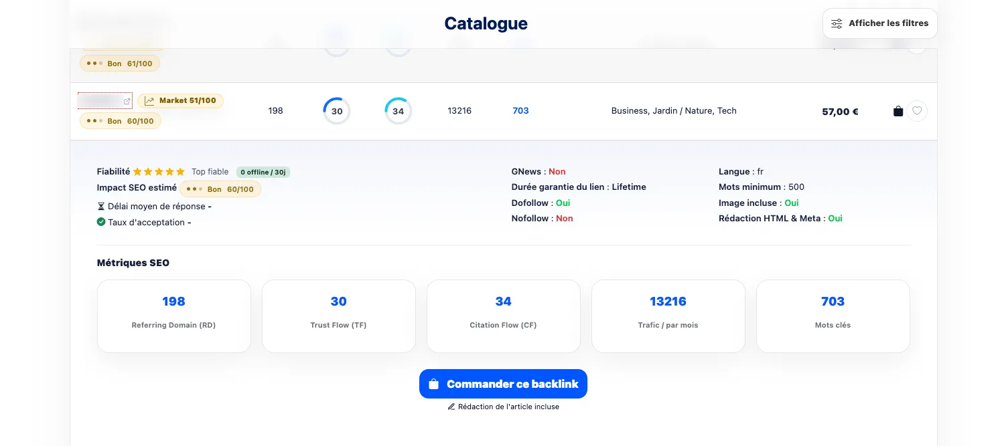1000x446 pixels.
Task: Click the Métriques SEO heading
Action: tap(133, 263)
